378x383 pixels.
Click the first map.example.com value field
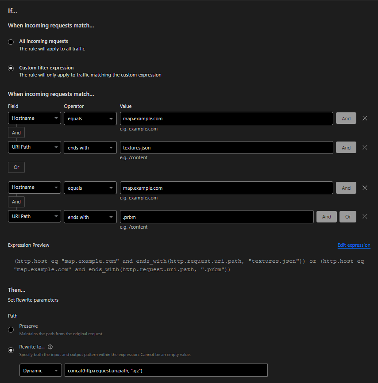[226, 119]
